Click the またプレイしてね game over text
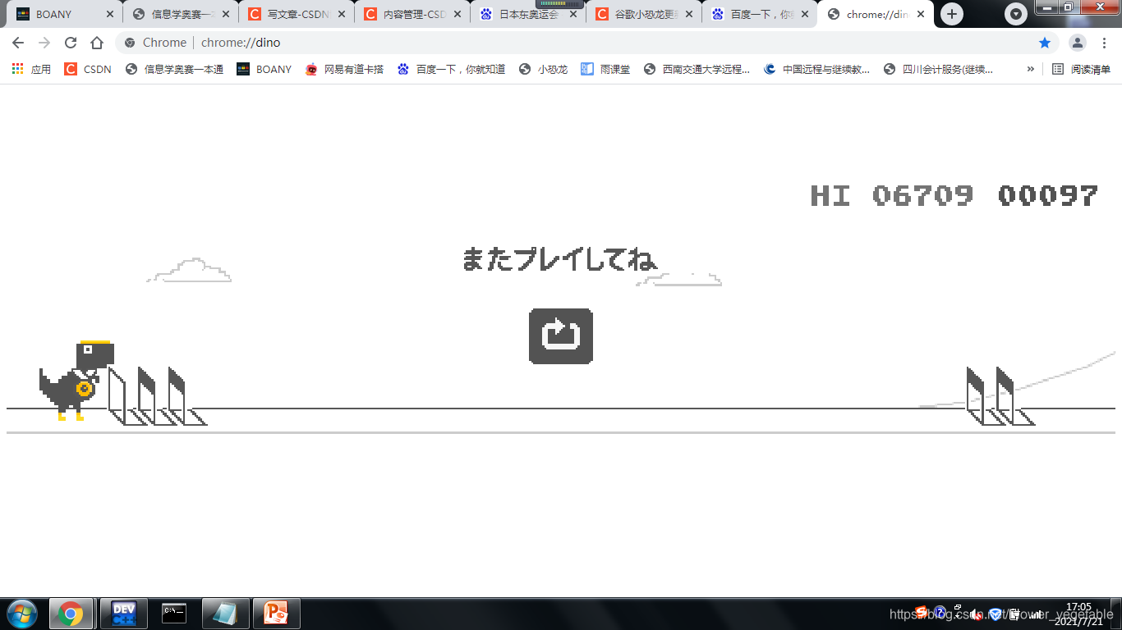Image resolution: width=1122 pixels, height=630 pixels. click(559, 259)
